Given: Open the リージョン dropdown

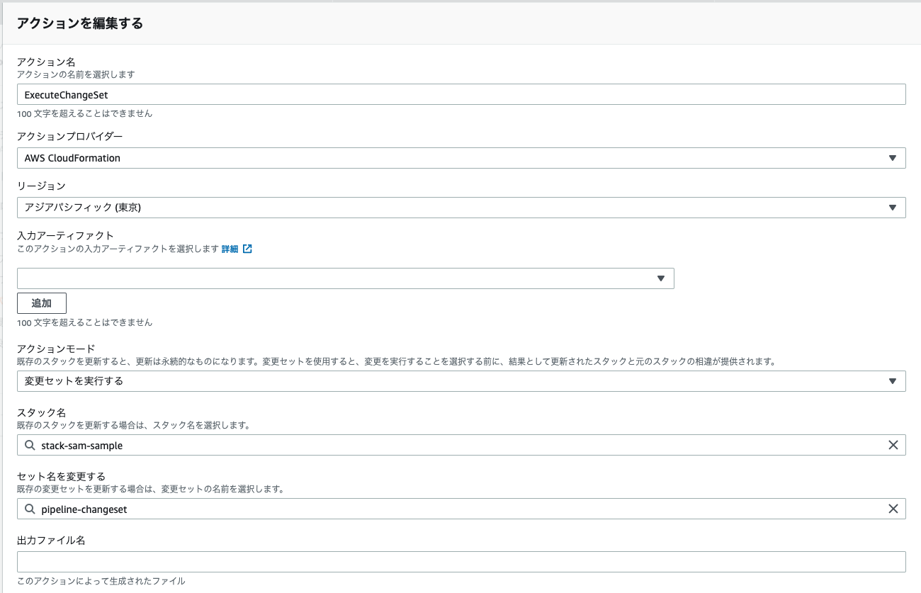Looking at the screenshot, I should point(460,207).
